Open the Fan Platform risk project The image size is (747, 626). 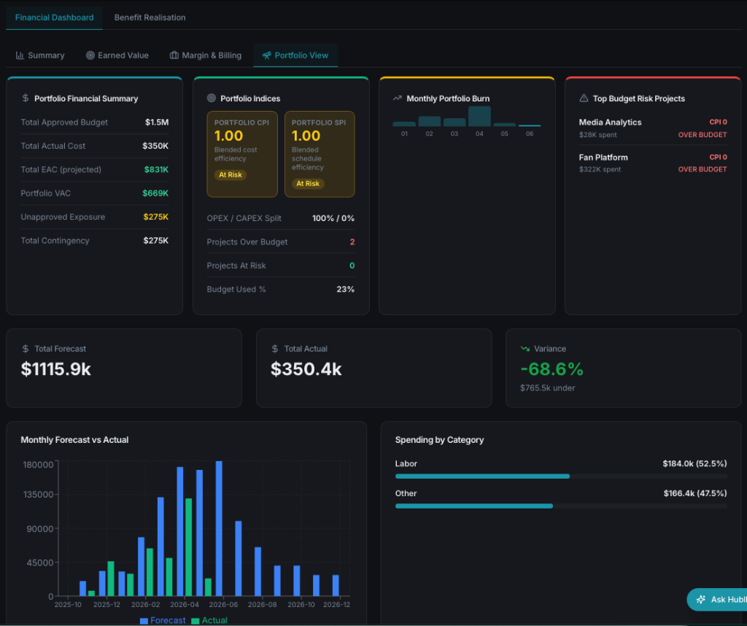[653, 163]
